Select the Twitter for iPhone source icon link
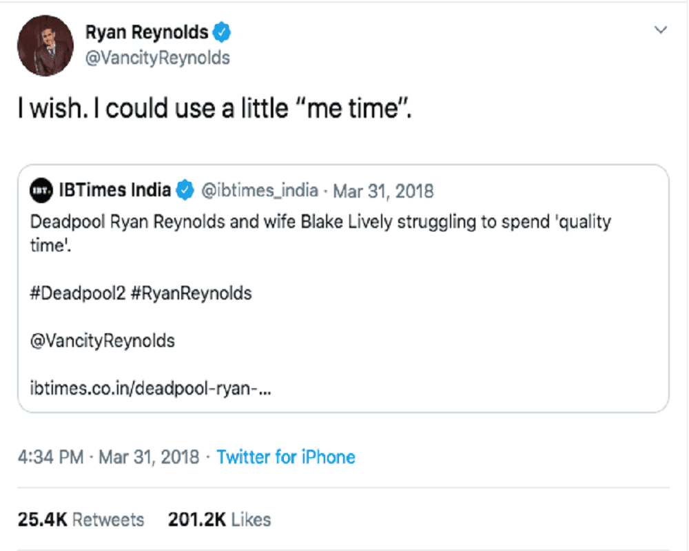 (287, 457)
